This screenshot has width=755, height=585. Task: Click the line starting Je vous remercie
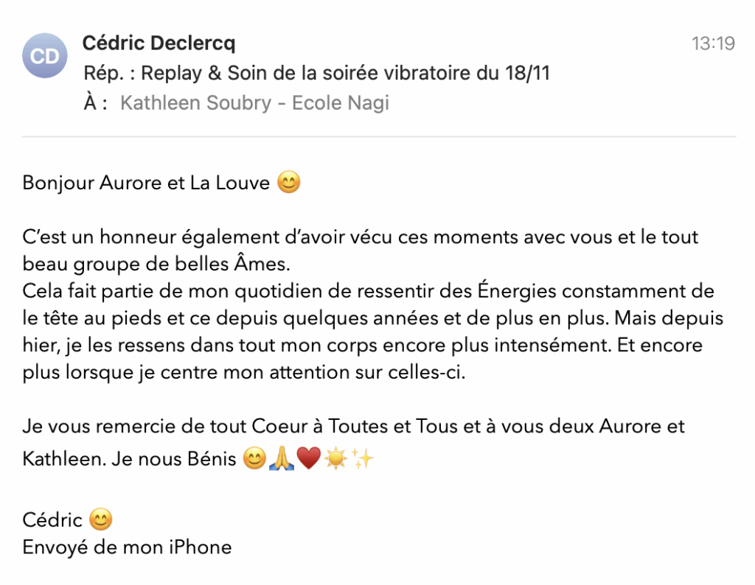tap(353, 427)
